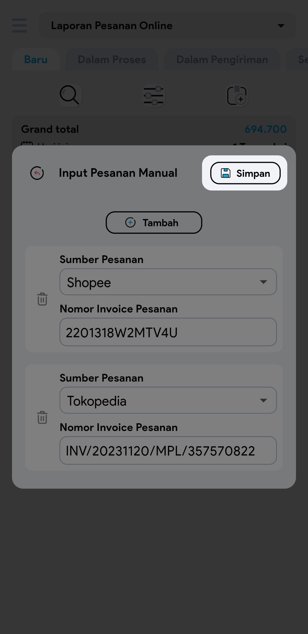The image size is (308, 634).
Task: Open the Tokopedia Sumber Pesanan dropdown
Action: 168,400
